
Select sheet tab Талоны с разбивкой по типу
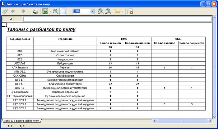(x=22, y=121)
